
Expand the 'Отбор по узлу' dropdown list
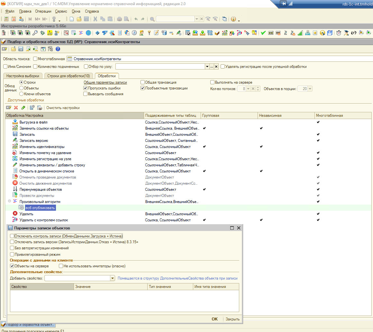207,67
